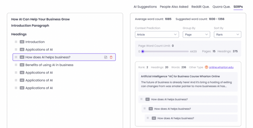Switch to the AI Suggestions tab

145,7
